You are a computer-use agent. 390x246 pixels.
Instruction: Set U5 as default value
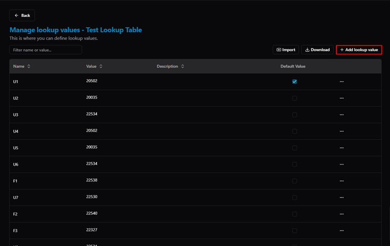click(x=294, y=148)
